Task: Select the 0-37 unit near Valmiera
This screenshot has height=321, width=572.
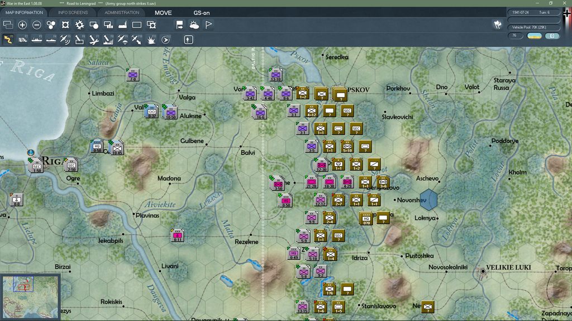Action: click(151, 111)
